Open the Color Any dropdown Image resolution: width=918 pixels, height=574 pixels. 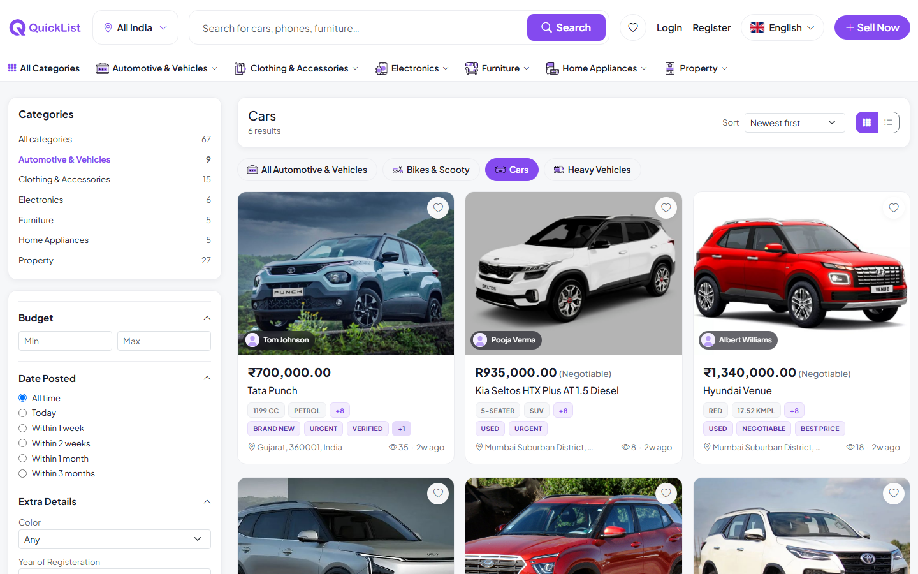point(115,540)
